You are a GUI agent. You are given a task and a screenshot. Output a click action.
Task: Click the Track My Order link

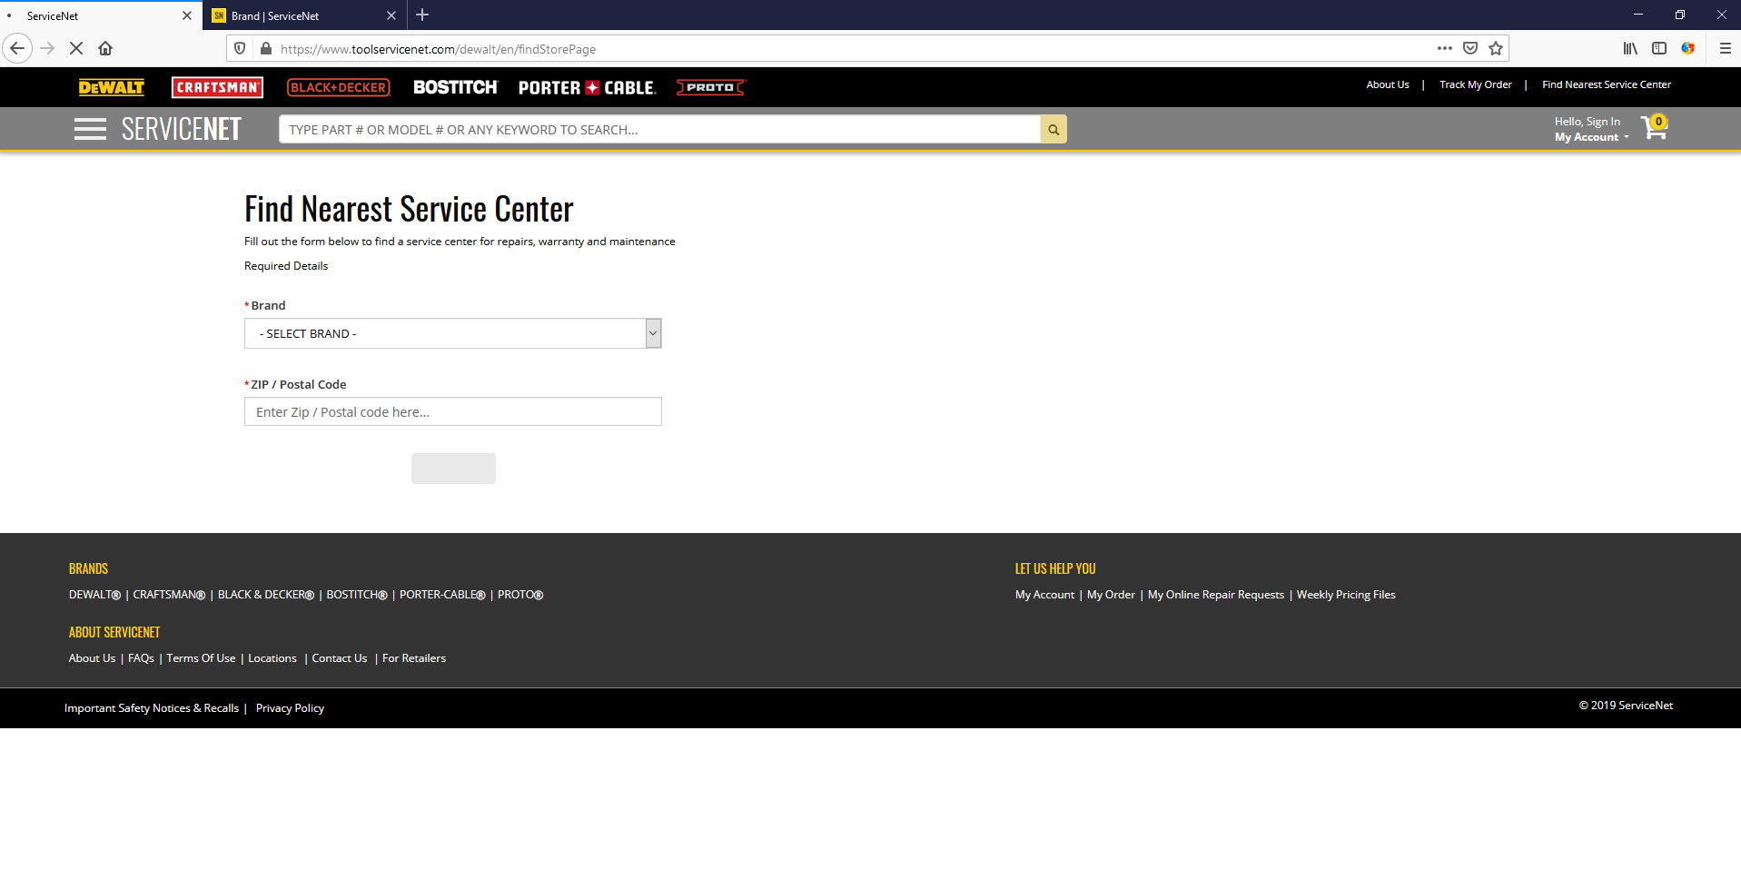click(1475, 84)
